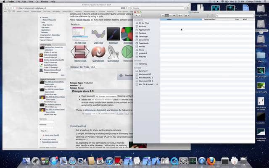Open the Composition Repository link
Screen dimensions: 269x168
coord(50,35)
